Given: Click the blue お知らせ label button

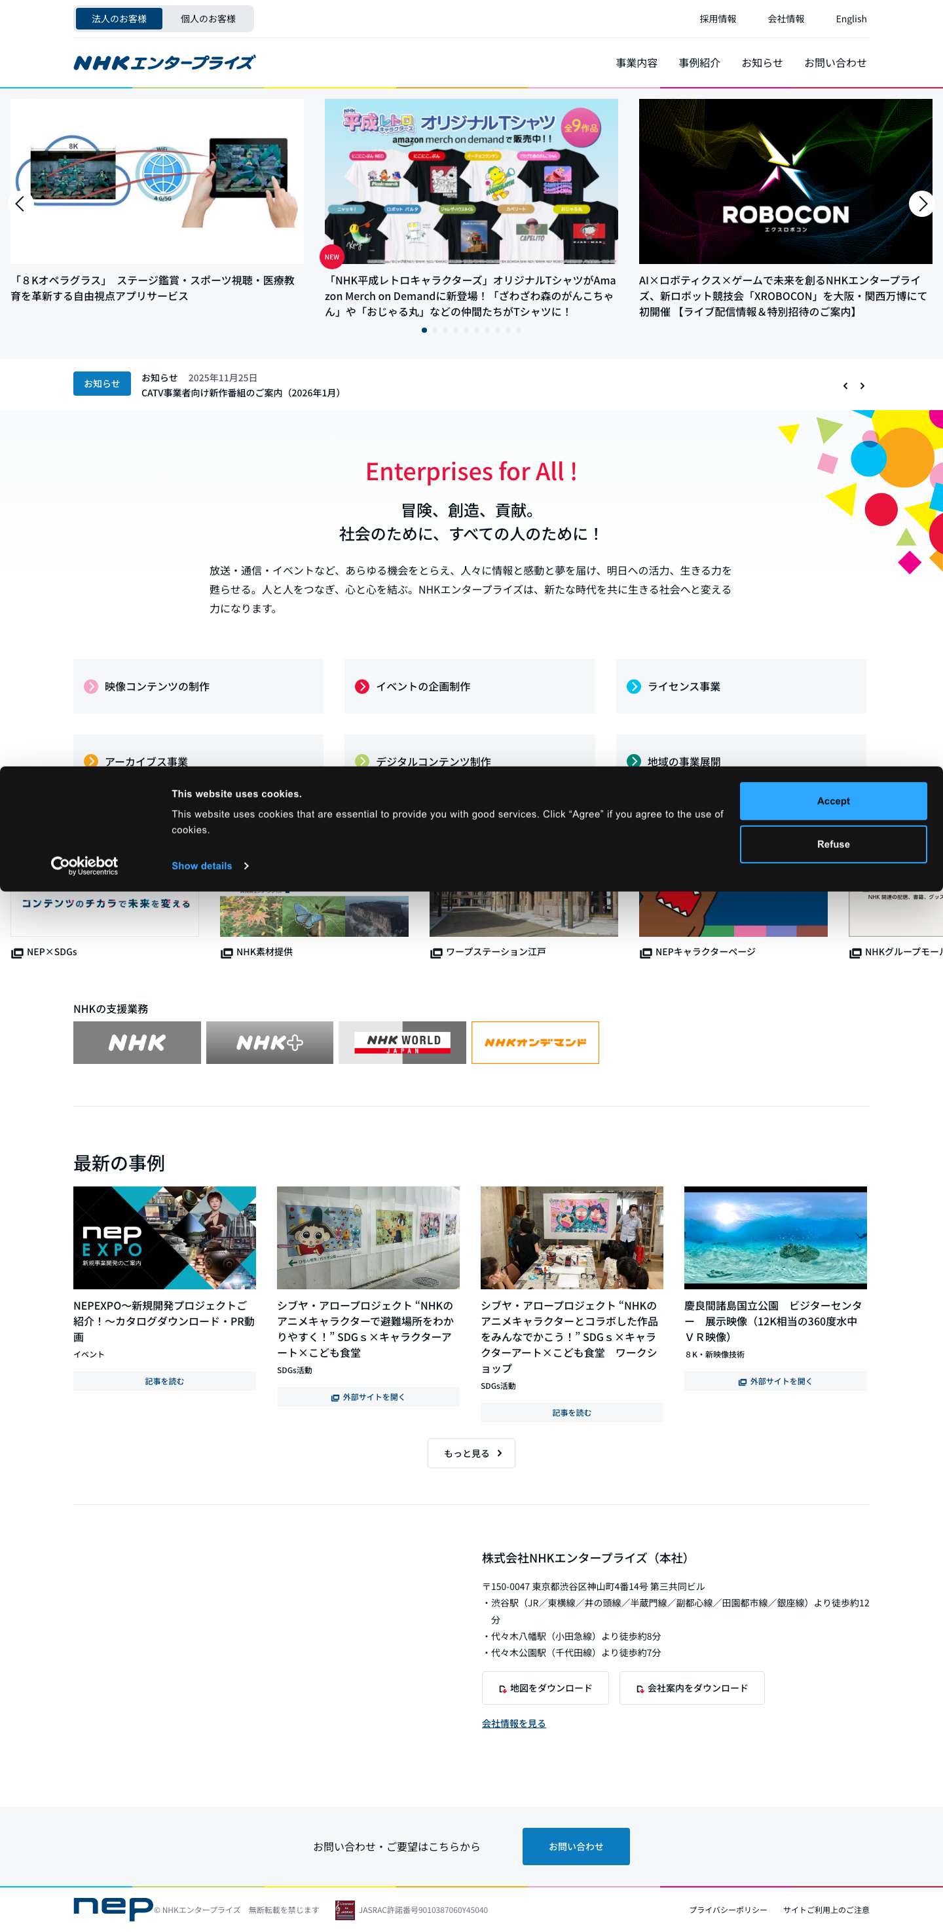Looking at the screenshot, I should [x=102, y=383].
